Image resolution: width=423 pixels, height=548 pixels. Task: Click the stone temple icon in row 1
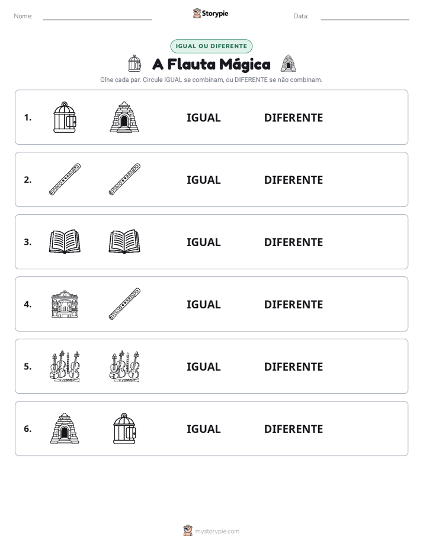pos(124,117)
